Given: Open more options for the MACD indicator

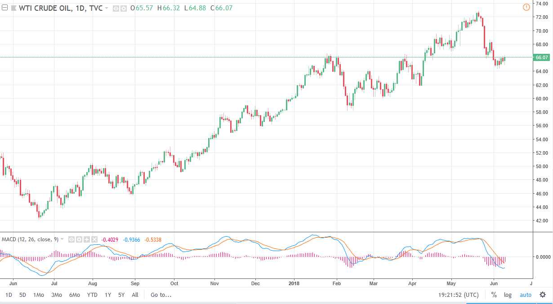Looking at the screenshot, I should click(87, 240).
